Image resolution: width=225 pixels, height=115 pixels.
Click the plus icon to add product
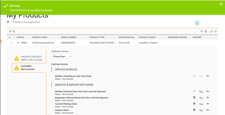click(201, 31)
